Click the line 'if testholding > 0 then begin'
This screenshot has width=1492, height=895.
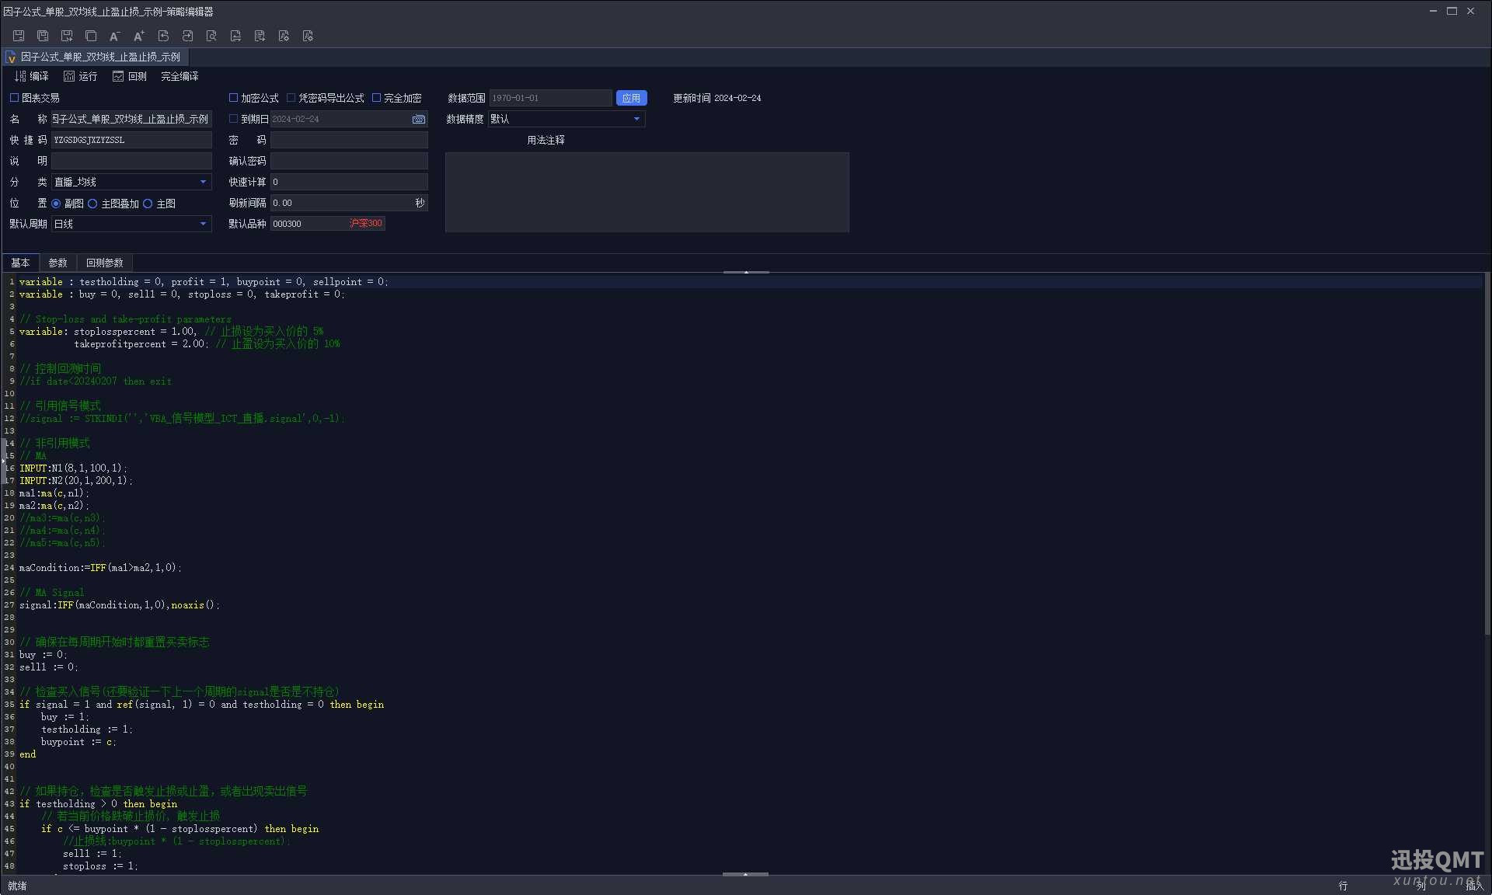coord(98,804)
